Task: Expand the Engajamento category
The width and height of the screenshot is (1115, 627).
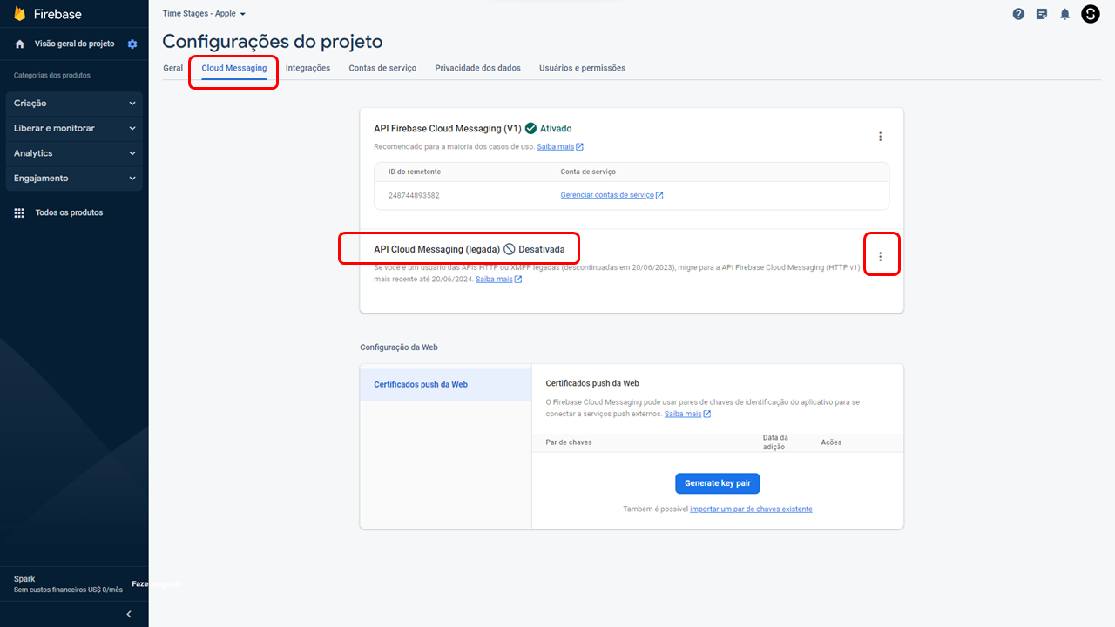Action: coord(74,179)
